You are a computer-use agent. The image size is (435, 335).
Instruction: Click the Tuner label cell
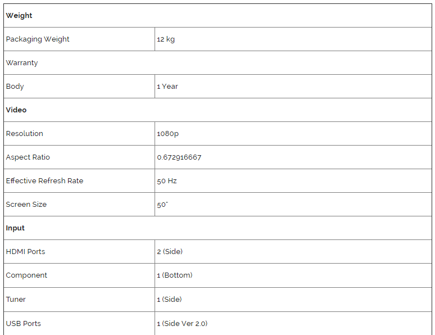coord(16,300)
